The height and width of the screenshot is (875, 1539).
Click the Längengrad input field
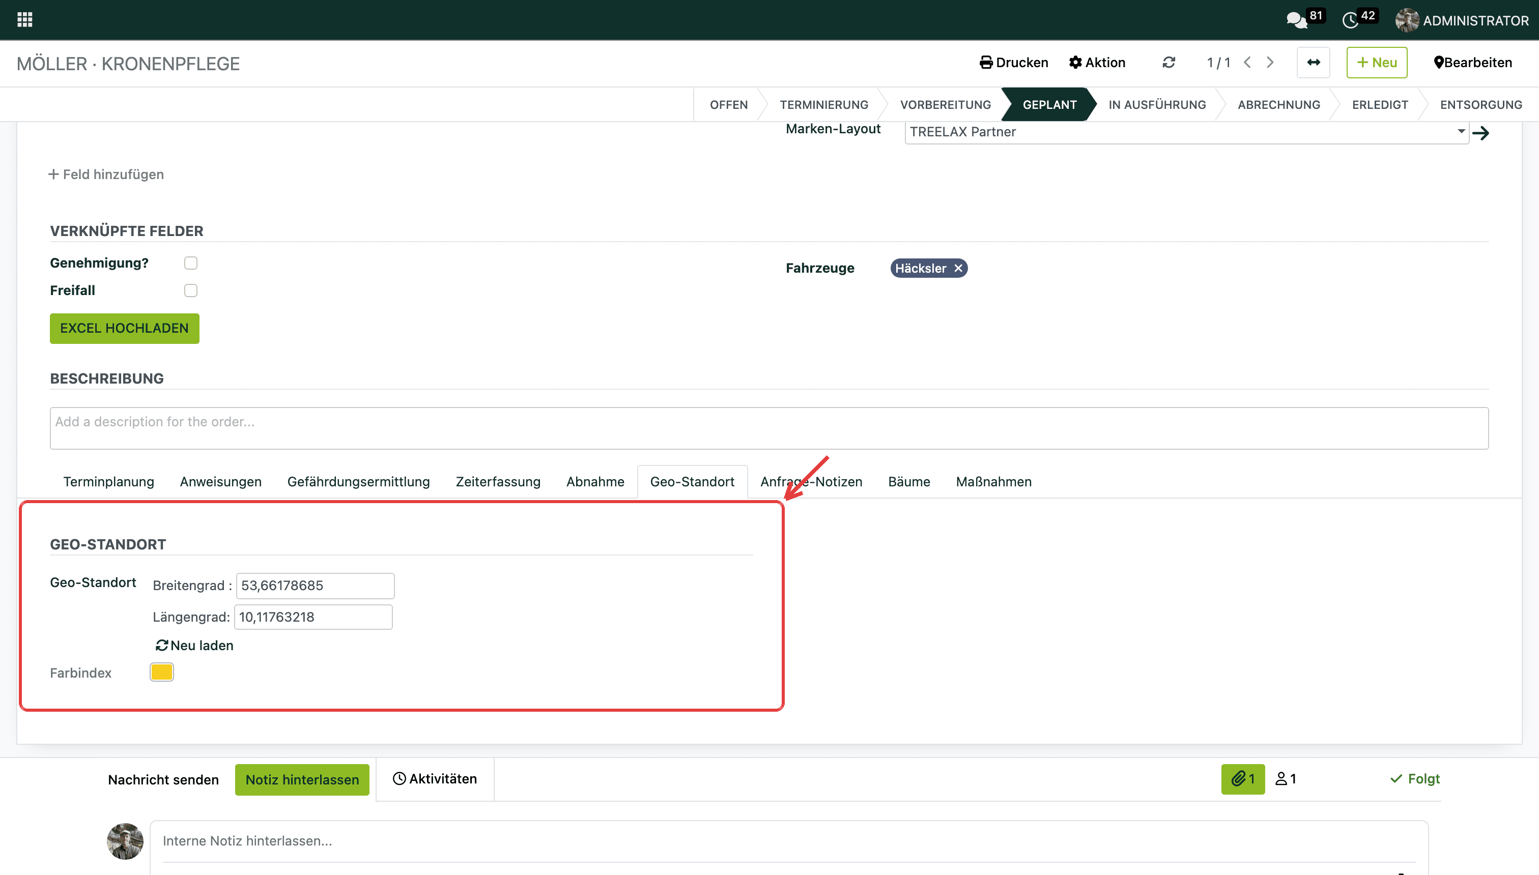click(313, 617)
